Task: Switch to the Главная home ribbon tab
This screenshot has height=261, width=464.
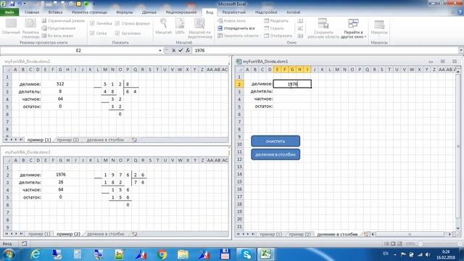Action: pos(32,12)
